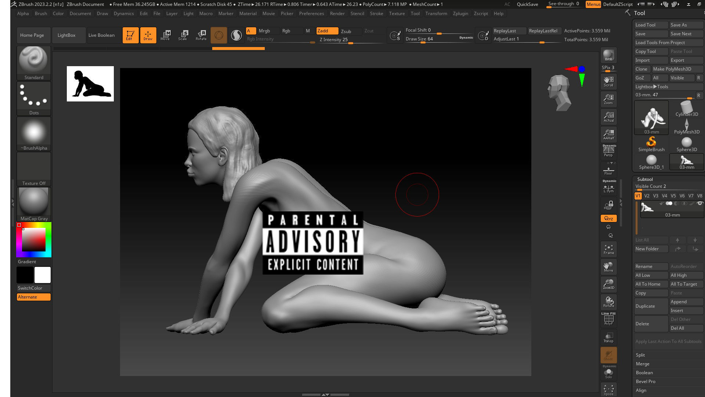Toggle Solo mode
Viewport: 705px width, 397px height.
point(608,373)
